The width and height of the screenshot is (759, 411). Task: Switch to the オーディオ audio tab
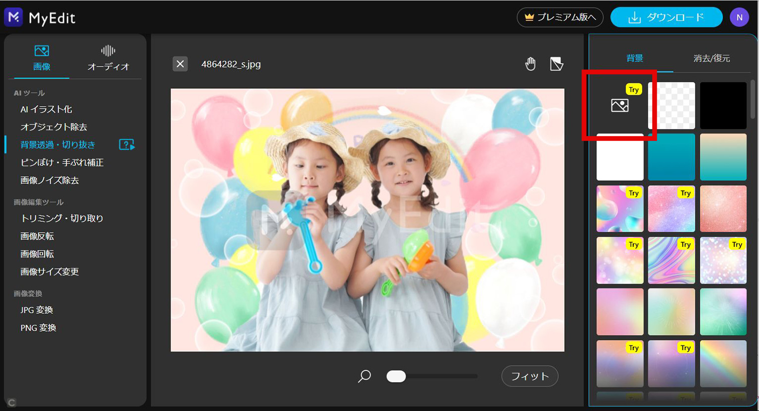click(108, 58)
